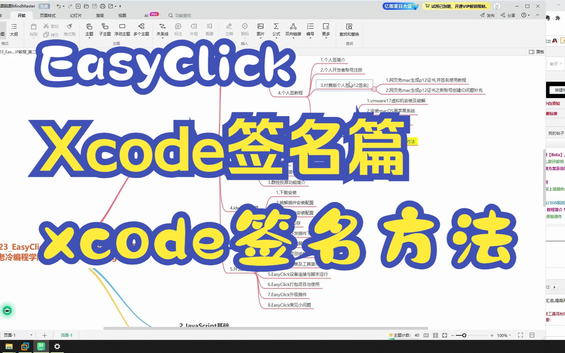Open the settings gear in taskbar
This screenshot has height=353, width=565.
click(57, 346)
